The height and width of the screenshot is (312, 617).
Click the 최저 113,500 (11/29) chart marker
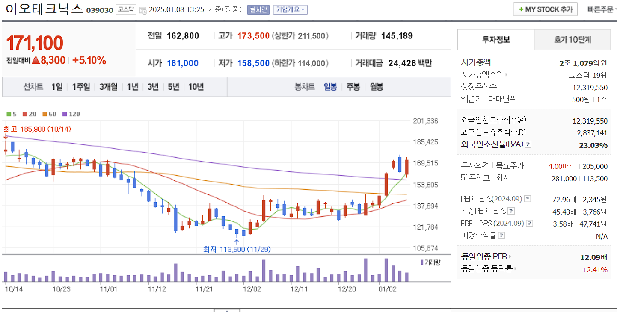tap(236, 249)
